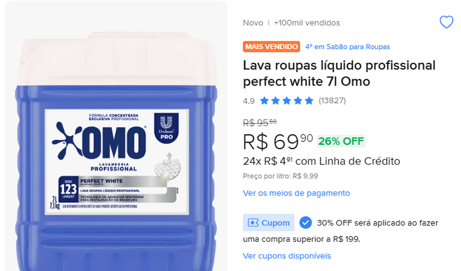The width and height of the screenshot is (461, 271).
Task: Click the R$ 69,90 price
Action: click(278, 141)
